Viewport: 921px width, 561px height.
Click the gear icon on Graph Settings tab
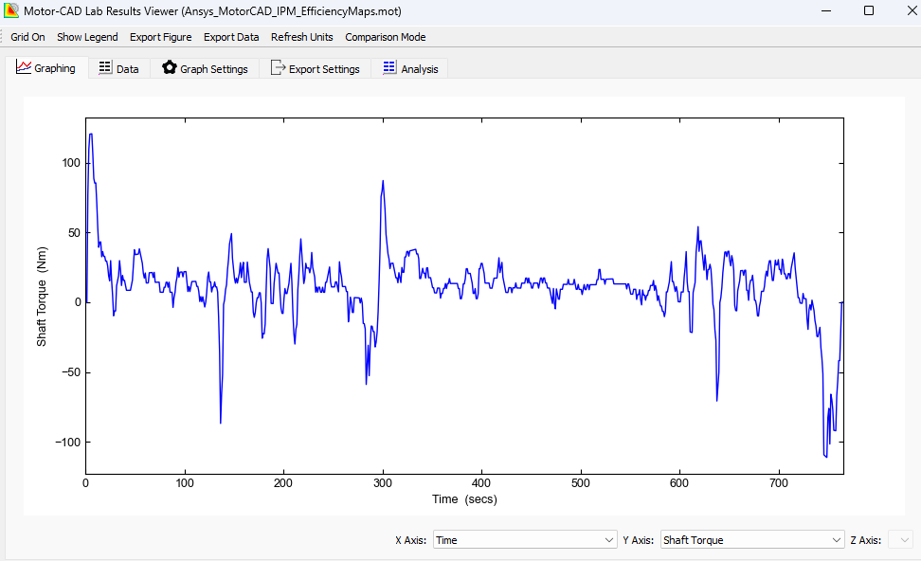pyautogui.click(x=170, y=67)
